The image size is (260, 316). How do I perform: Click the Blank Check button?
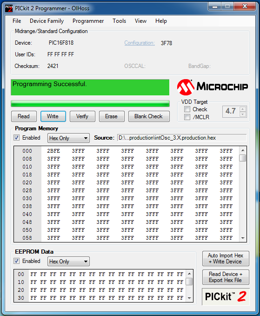tap(149, 116)
